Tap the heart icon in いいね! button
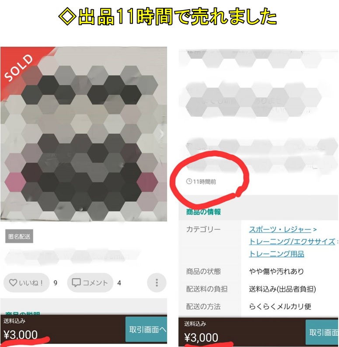The image size is (339, 347). click(x=13, y=283)
